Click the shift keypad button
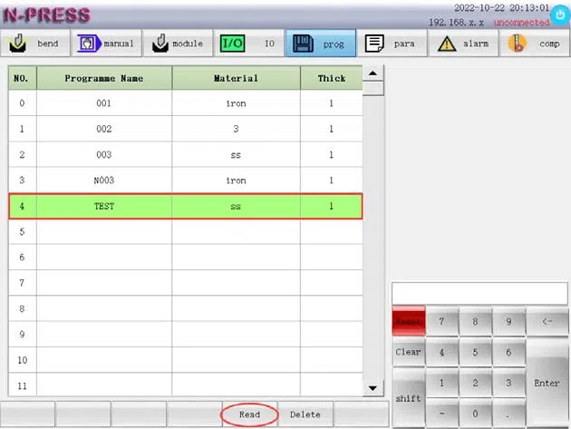The image size is (571, 429). pos(408,398)
